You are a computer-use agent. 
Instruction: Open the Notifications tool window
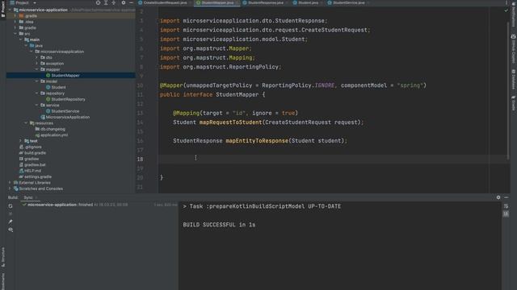point(514,14)
